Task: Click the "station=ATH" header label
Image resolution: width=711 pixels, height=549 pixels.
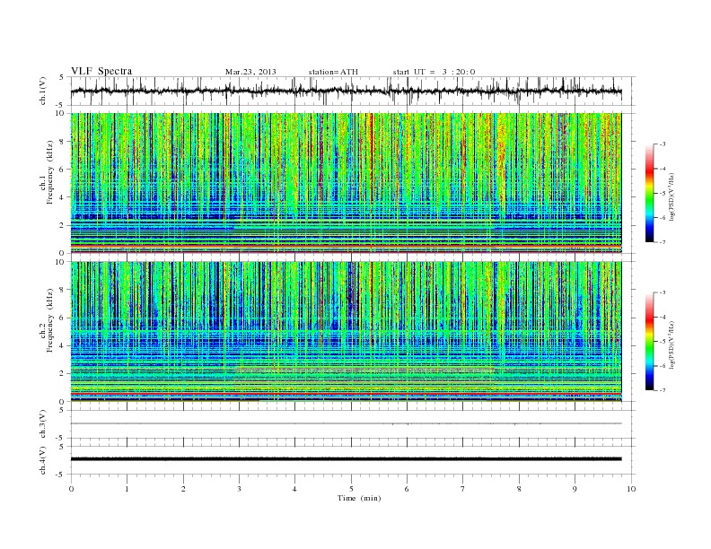Action: [333, 72]
